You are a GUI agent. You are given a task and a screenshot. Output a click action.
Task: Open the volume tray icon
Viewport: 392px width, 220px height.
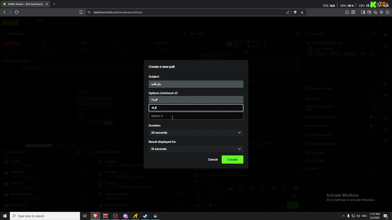pos(358,216)
